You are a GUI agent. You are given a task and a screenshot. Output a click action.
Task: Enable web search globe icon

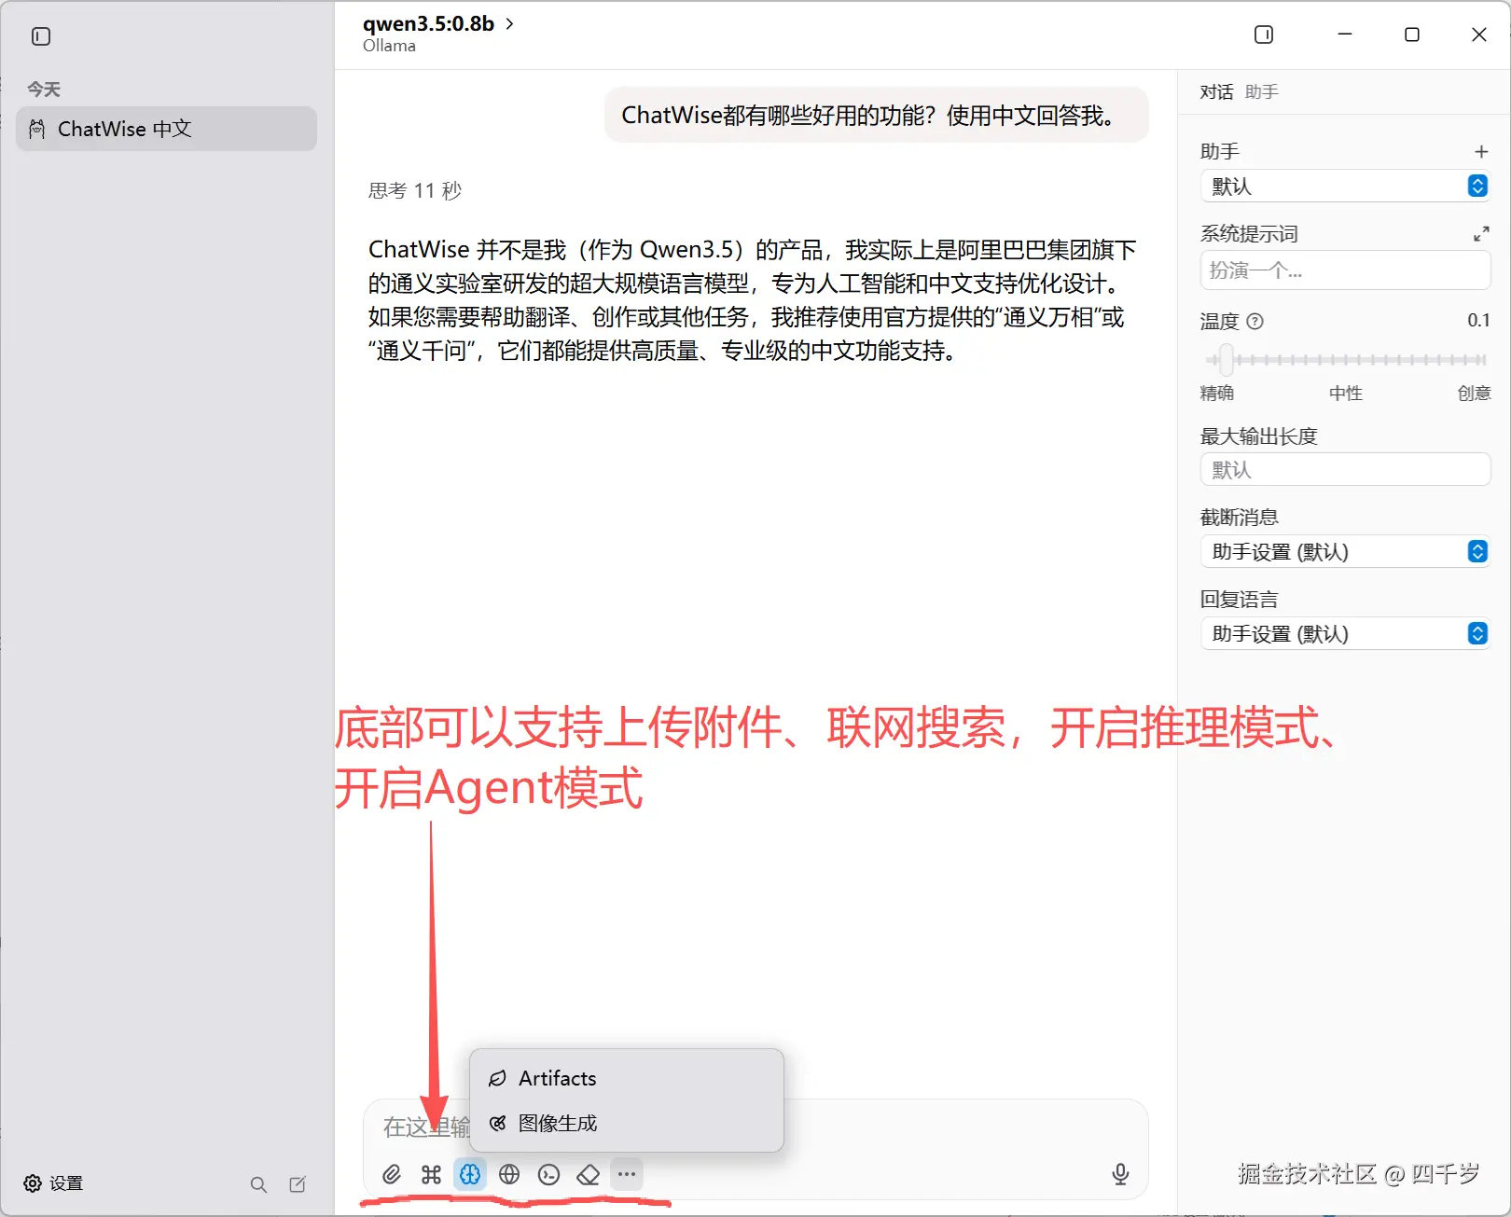(509, 1174)
